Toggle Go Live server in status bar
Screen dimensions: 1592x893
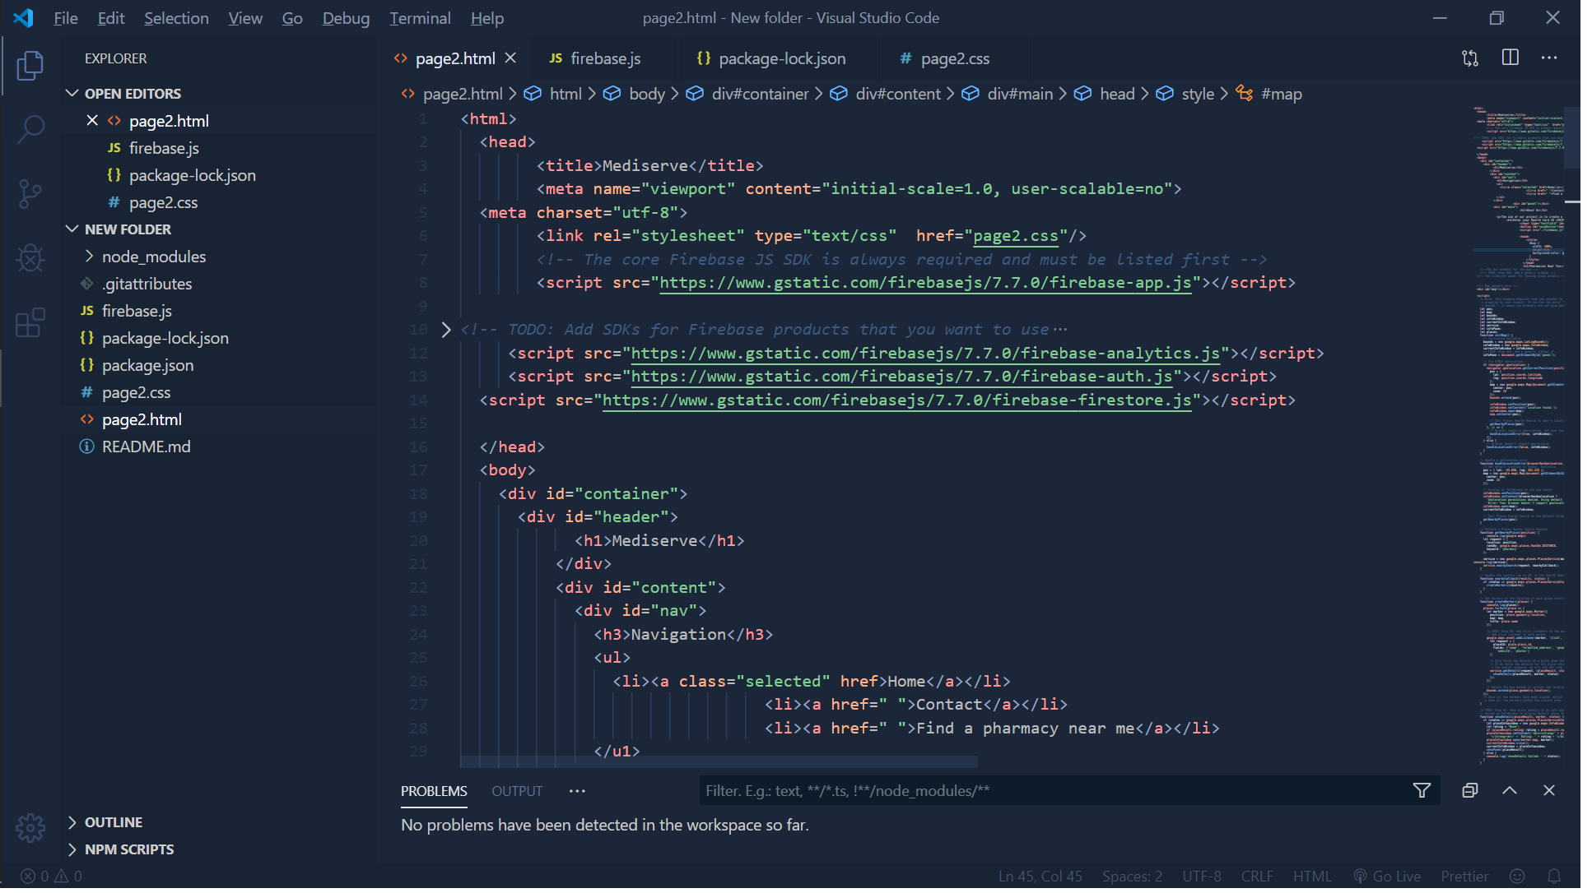[x=1387, y=877]
